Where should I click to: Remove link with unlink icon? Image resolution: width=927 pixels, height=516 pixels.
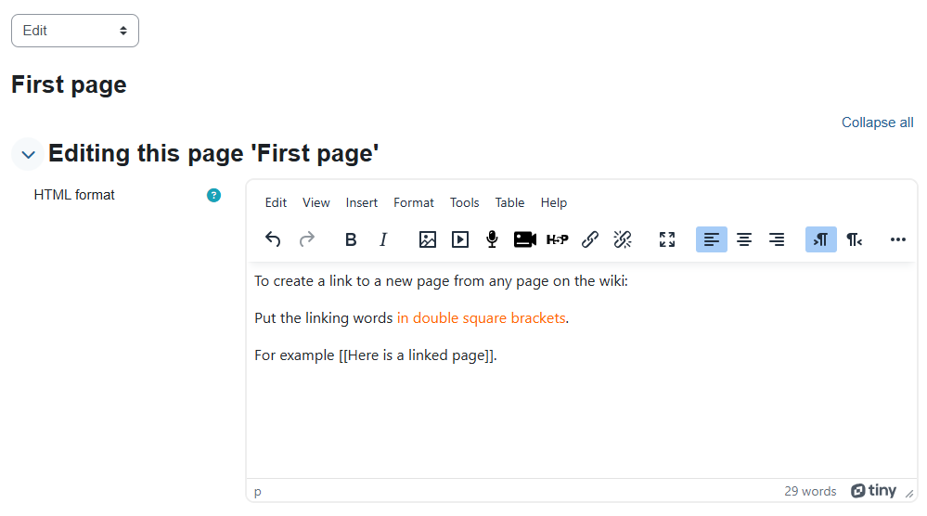pos(623,239)
